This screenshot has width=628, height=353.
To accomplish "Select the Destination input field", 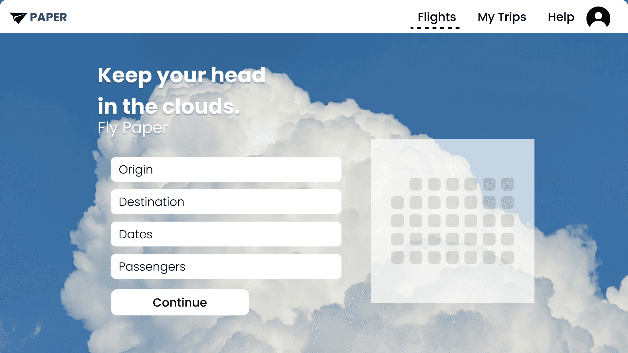I will [226, 202].
